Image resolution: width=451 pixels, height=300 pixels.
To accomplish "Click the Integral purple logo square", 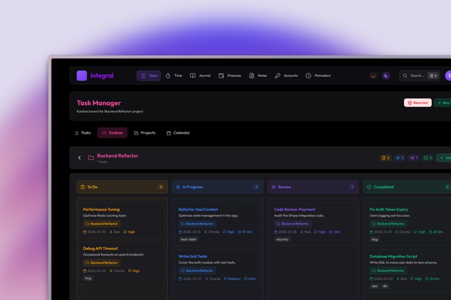I will [82, 75].
